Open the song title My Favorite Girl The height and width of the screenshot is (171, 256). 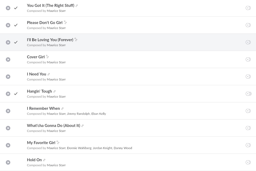[x=41, y=143]
